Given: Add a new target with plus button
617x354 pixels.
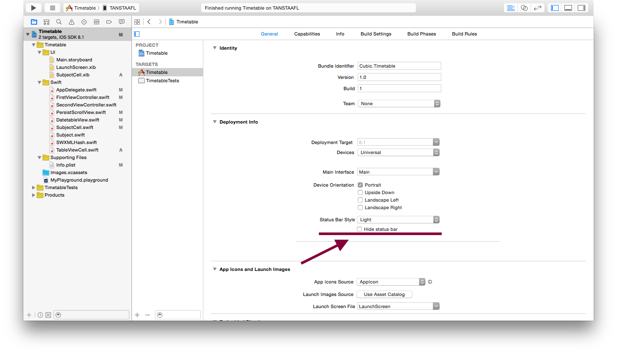Looking at the screenshot, I should pos(137,315).
